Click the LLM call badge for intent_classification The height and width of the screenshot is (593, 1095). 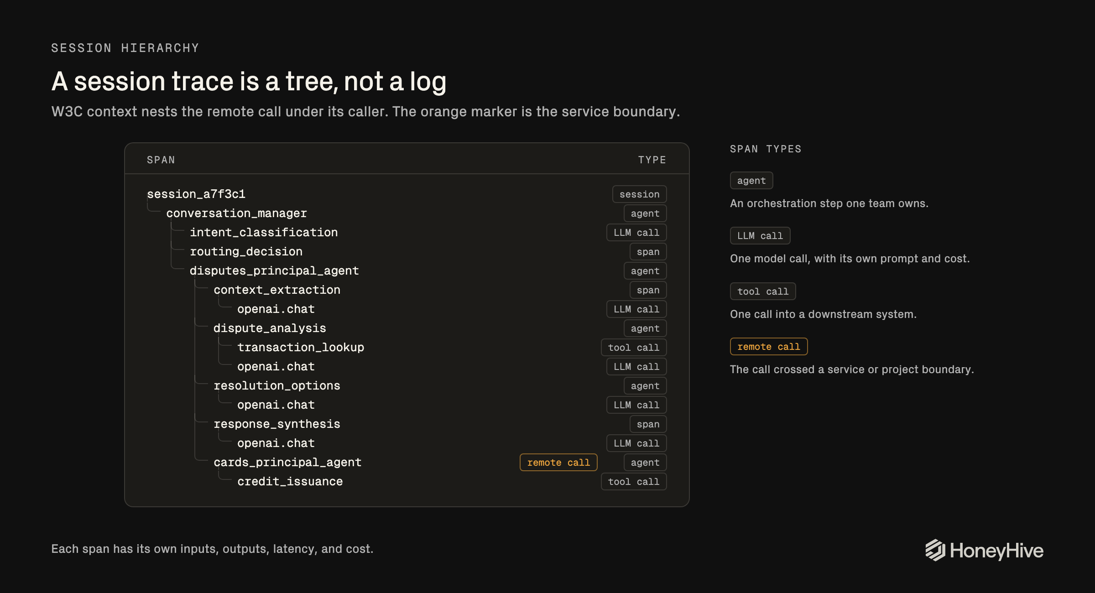[x=636, y=233]
